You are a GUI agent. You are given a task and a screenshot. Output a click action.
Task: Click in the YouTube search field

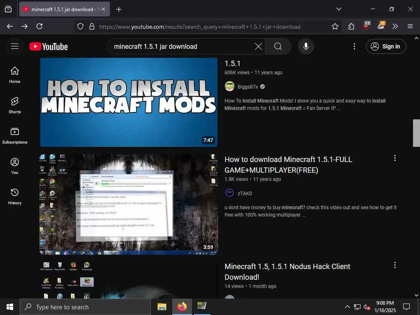[182, 47]
